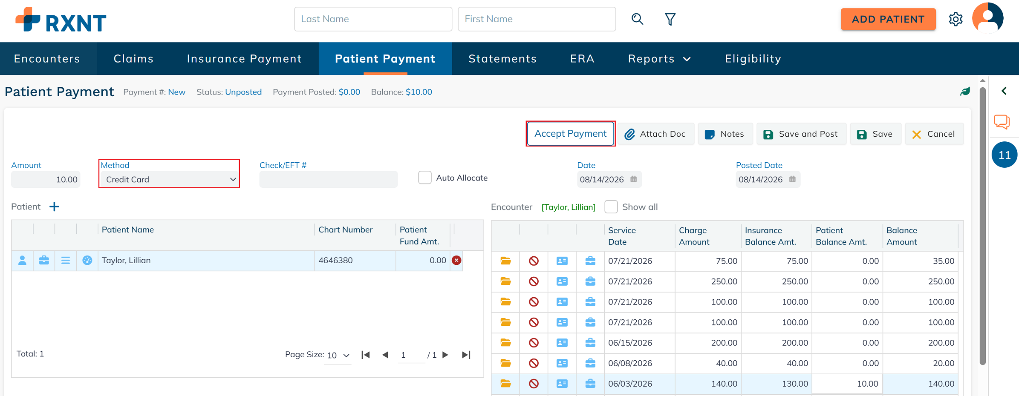Open folder icon on 06/03/2026 encounter

(x=505, y=384)
